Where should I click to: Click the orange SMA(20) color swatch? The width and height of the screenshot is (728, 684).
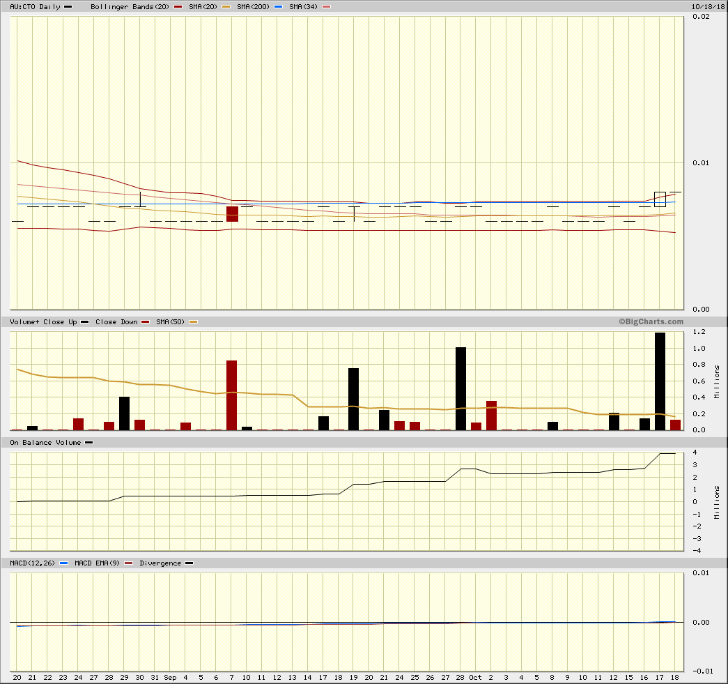click(226, 7)
